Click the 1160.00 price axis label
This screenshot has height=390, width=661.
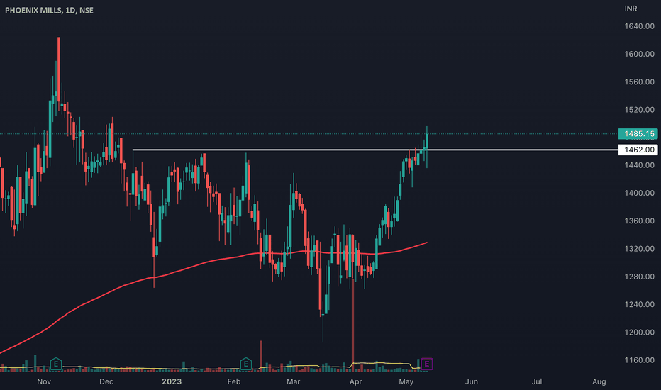click(639, 360)
